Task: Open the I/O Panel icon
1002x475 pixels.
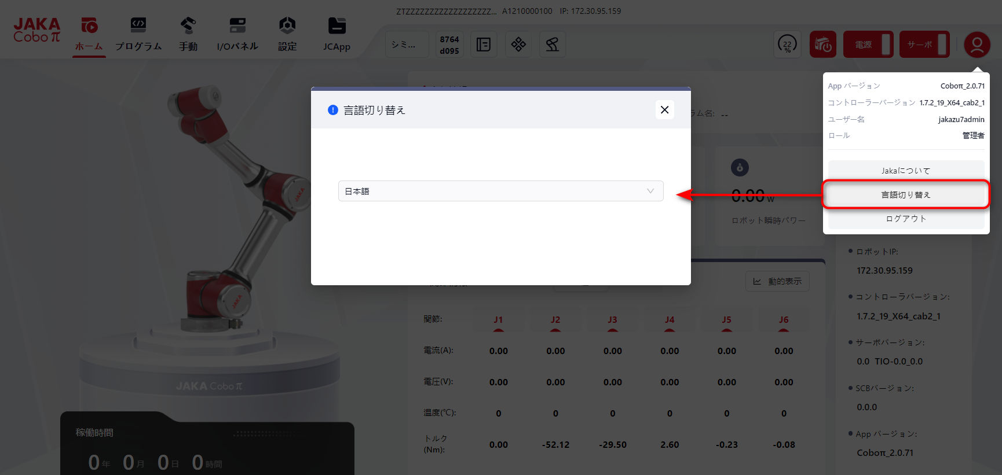Action: (x=237, y=26)
